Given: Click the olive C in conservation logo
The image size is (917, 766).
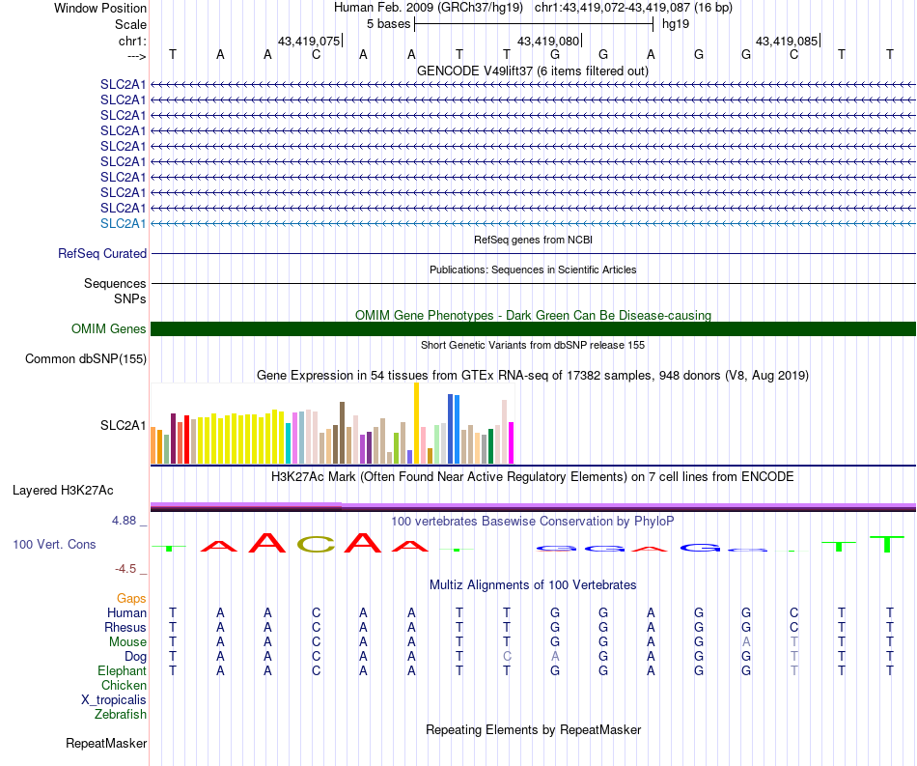Looking at the screenshot, I should (316, 544).
